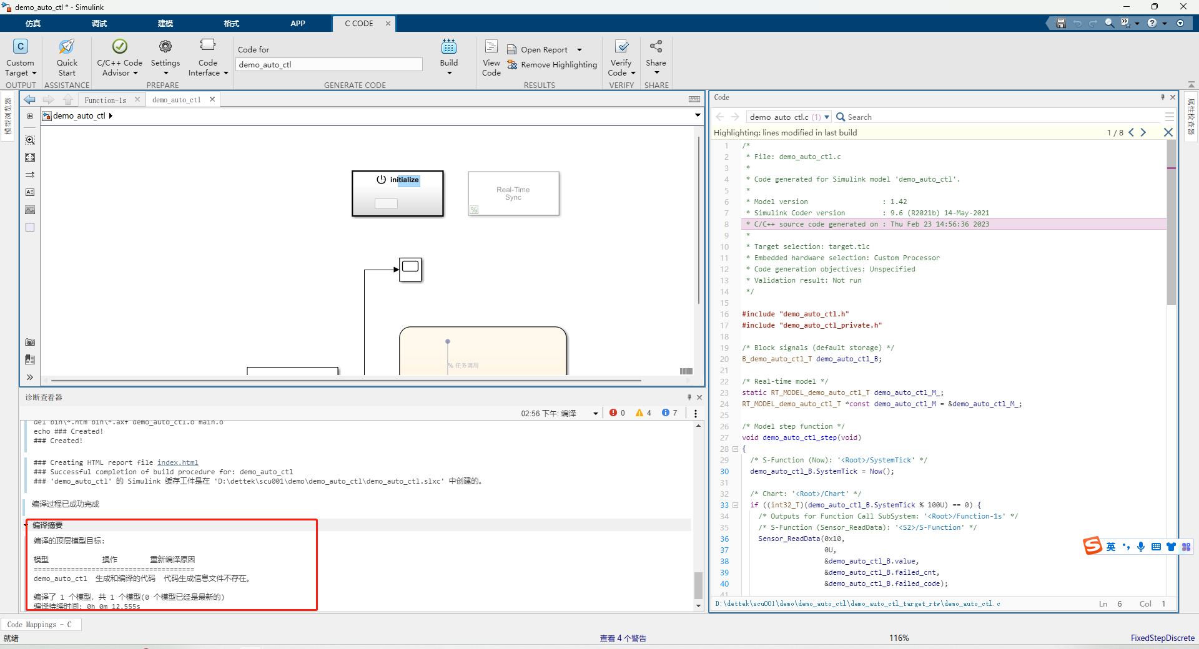Expand the model path dropdown arrow
The height and width of the screenshot is (649, 1199).
pyautogui.click(x=698, y=115)
